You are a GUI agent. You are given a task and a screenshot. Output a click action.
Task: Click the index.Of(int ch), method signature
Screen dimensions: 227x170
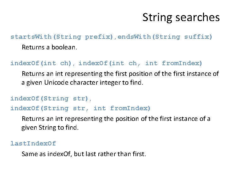[x=43, y=63]
